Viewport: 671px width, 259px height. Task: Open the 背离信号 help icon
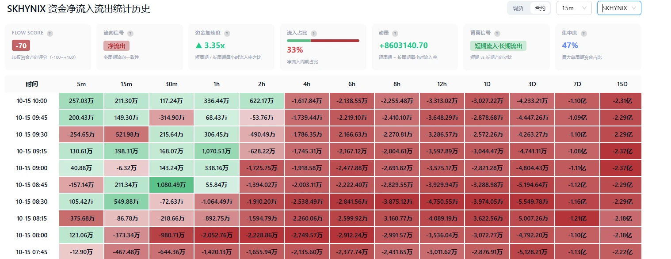(x=497, y=33)
